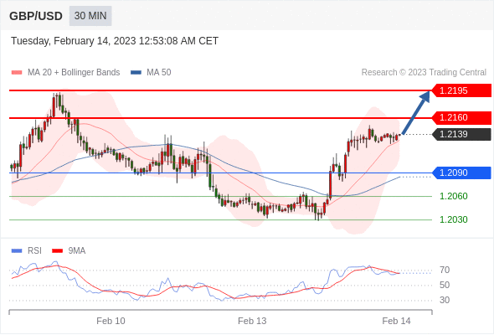Viewport: 494px width, 335px height.
Task: Click the Feb 14 date axis label
Action: click(x=396, y=321)
